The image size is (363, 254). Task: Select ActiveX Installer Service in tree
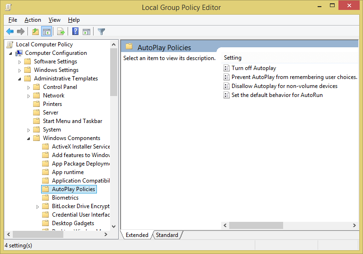81,147
